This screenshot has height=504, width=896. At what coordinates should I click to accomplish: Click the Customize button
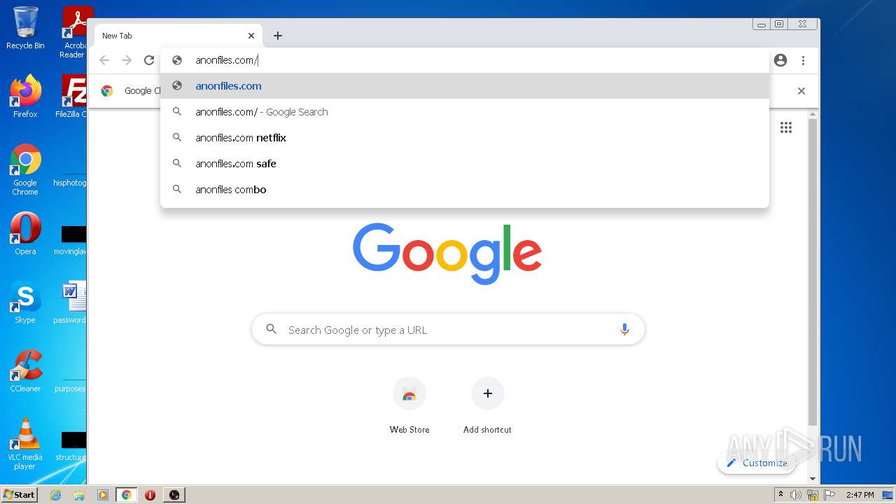click(x=757, y=463)
